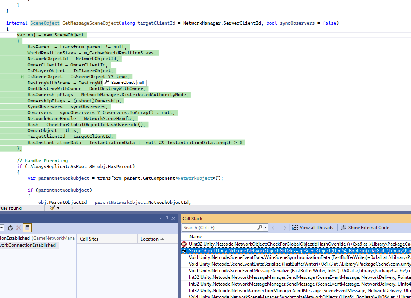Click the Show External Code icon

(343, 228)
